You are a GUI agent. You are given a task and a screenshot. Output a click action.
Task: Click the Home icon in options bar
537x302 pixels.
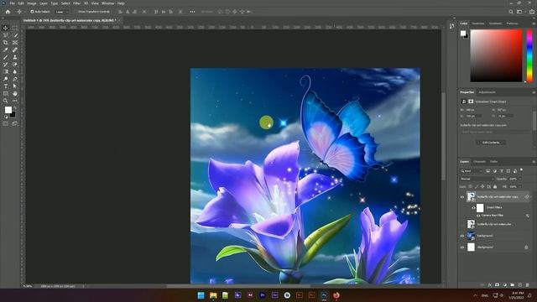click(8, 12)
